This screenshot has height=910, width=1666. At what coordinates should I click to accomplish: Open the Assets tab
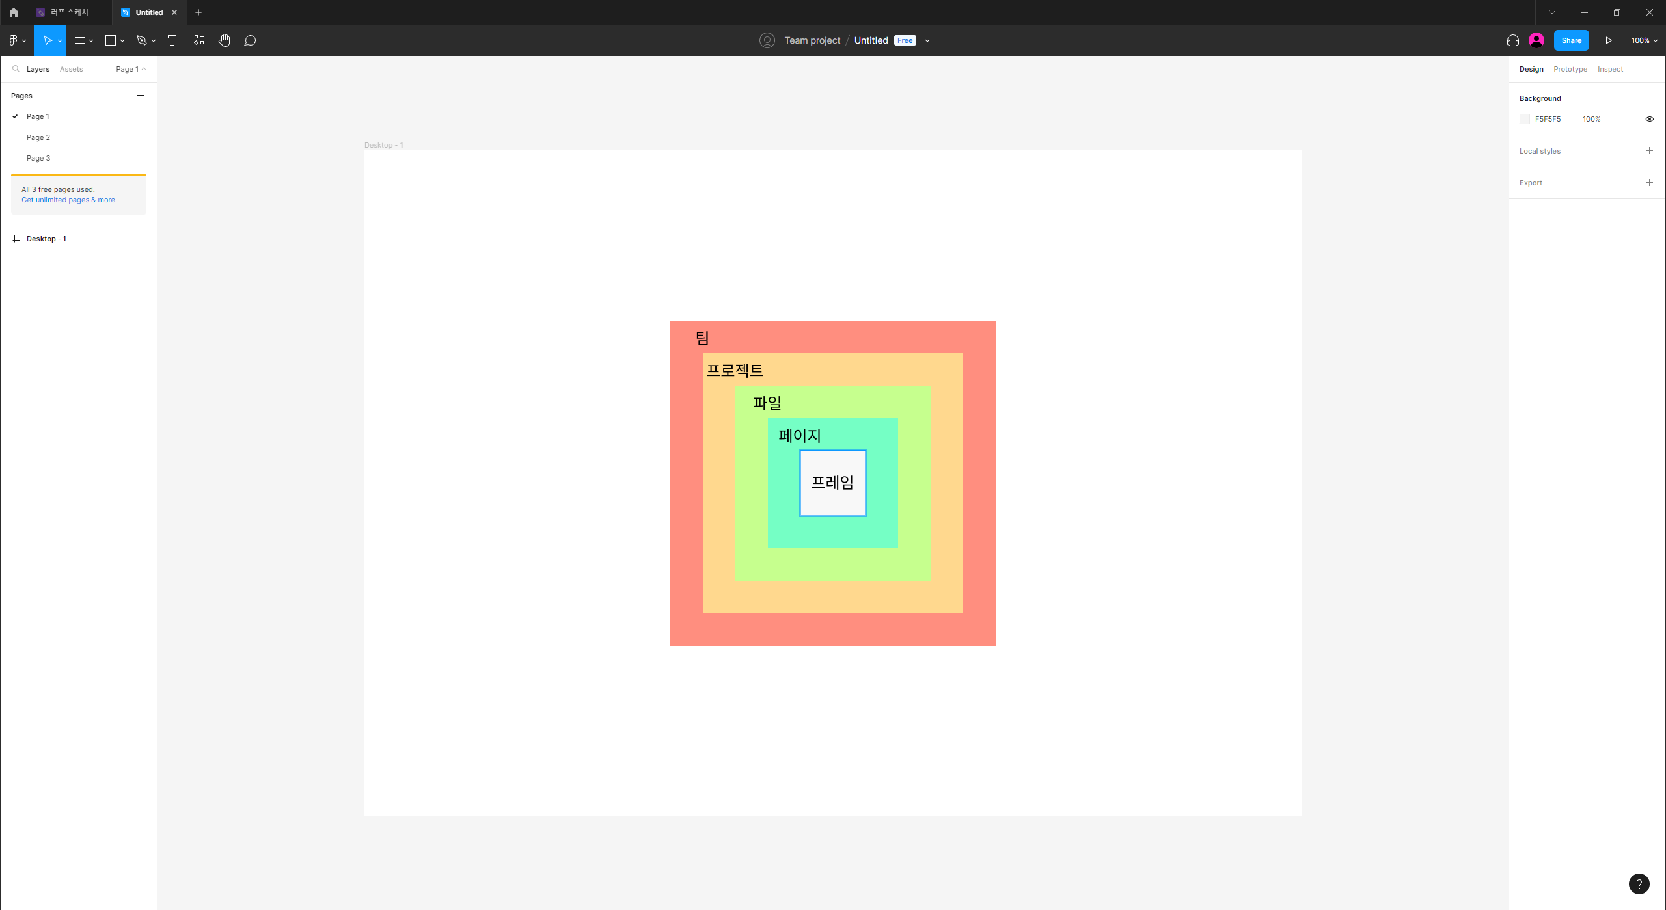[x=71, y=69]
